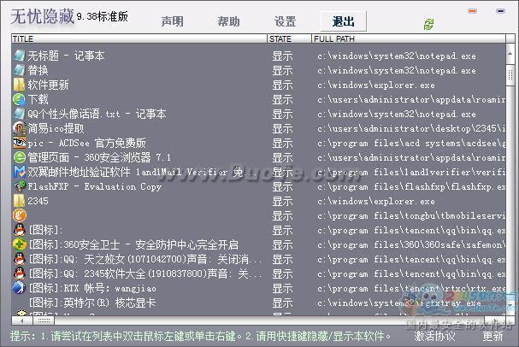This screenshot has width=519, height=347.
Task: Open the 设置 menu
Action: [285, 22]
